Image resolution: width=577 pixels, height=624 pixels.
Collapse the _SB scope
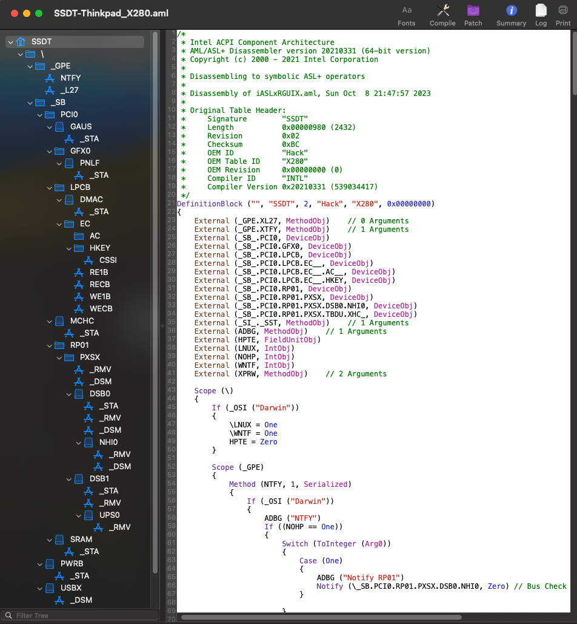[30, 103]
